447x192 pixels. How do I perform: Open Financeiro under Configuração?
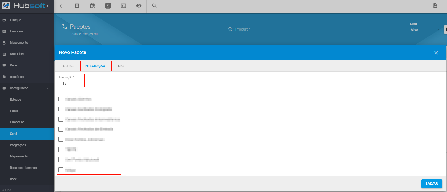tap(27, 122)
